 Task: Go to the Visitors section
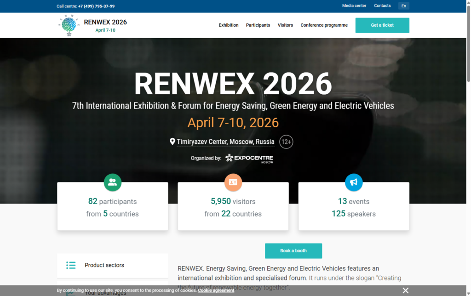pos(285,25)
